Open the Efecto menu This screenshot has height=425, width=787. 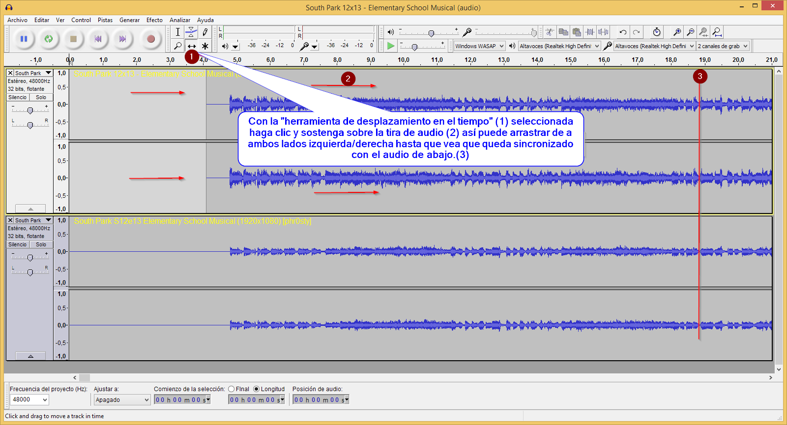tap(154, 20)
